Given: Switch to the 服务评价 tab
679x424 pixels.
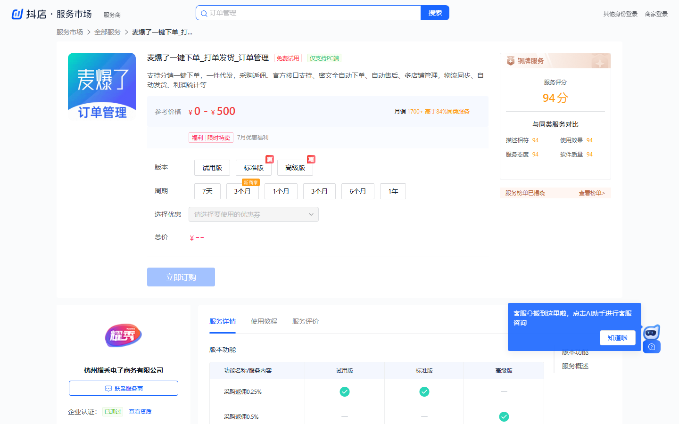Looking at the screenshot, I should (306, 321).
